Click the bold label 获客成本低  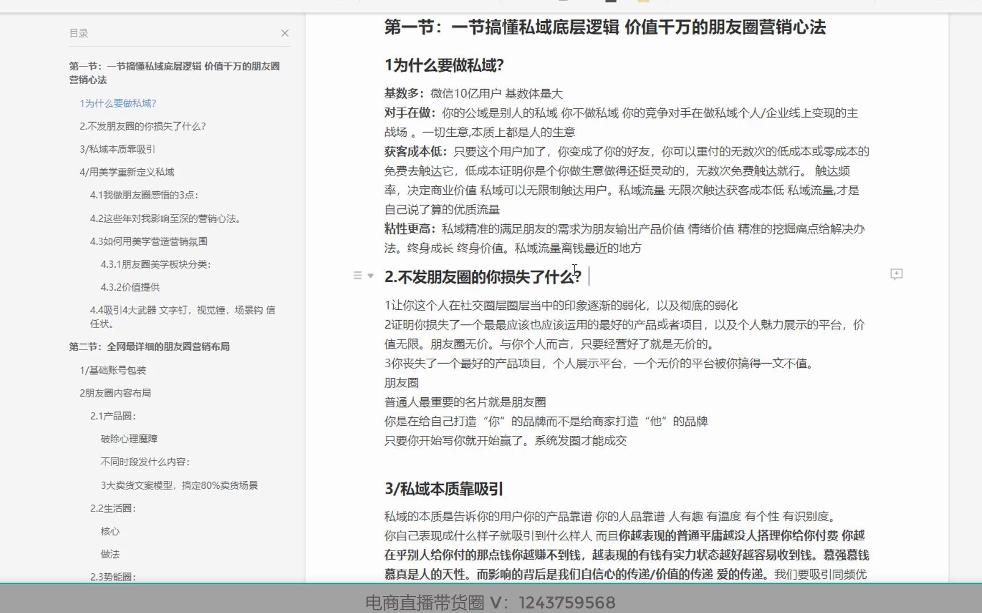tap(415, 152)
